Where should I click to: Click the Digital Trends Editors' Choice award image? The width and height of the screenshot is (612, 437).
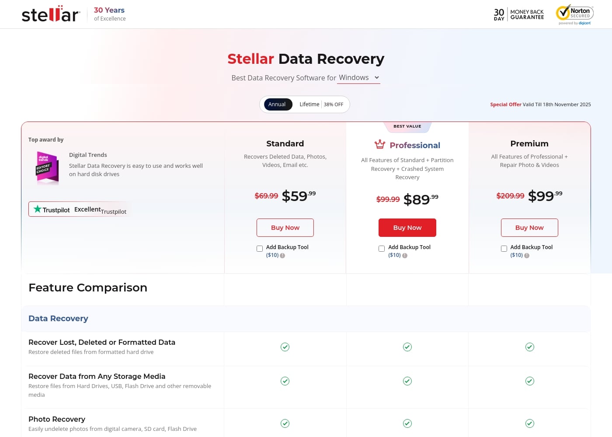click(x=47, y=168)
